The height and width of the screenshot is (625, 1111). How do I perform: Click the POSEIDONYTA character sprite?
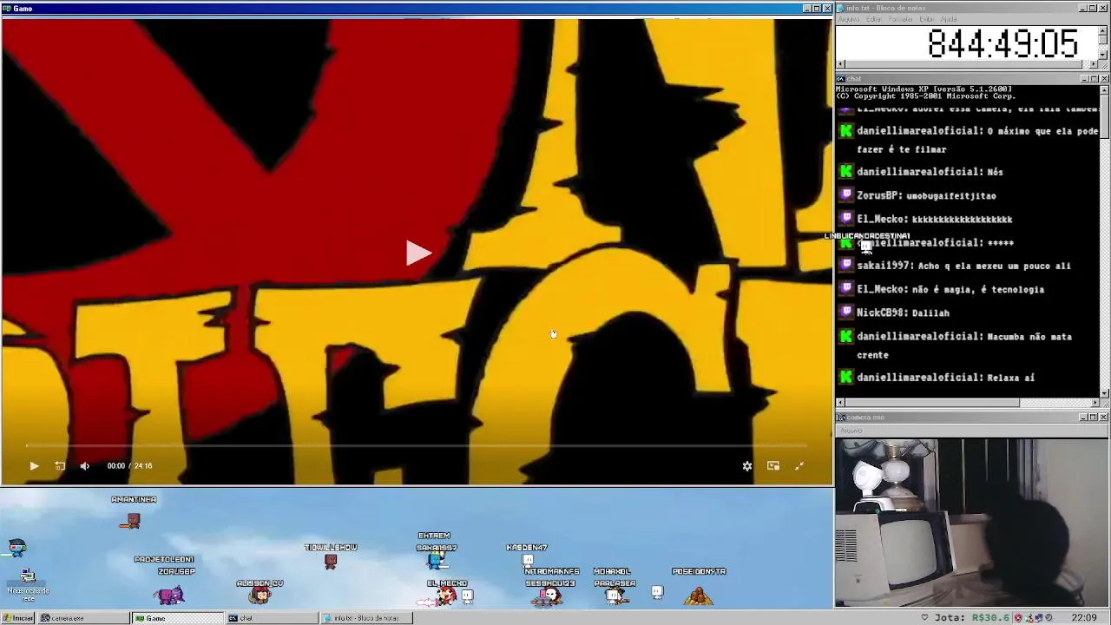[x=699, y=595]
